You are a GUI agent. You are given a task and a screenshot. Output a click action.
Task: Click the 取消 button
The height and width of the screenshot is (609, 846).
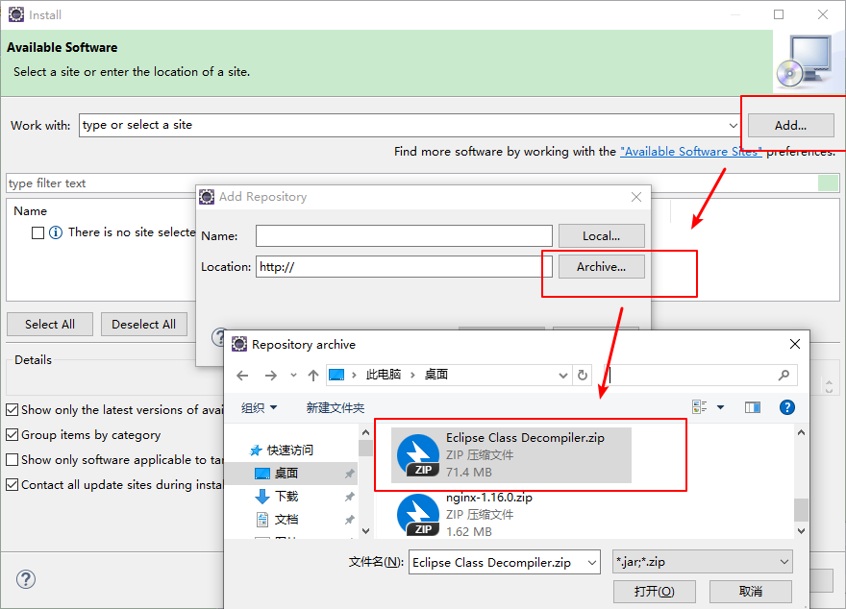[751, 592]
